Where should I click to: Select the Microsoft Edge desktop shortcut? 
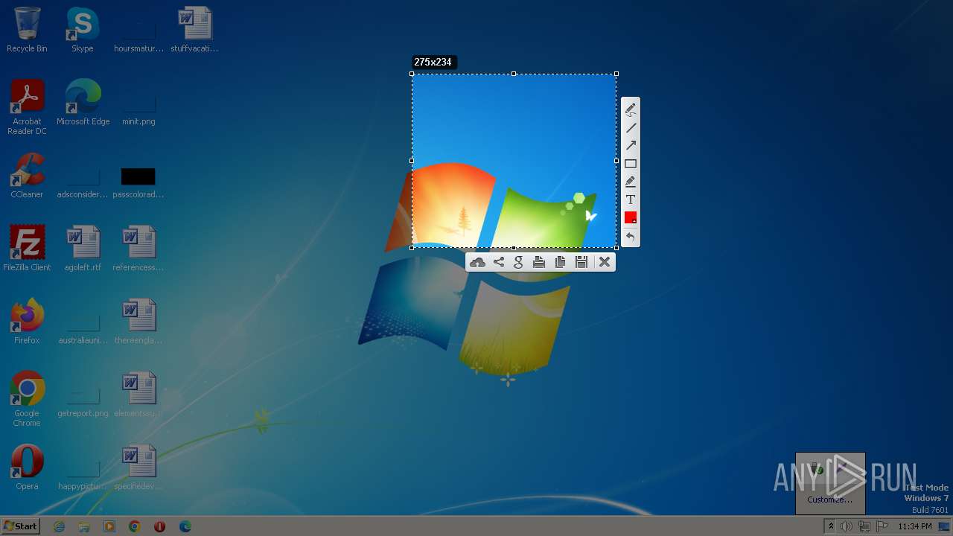(x=83, y=103)
